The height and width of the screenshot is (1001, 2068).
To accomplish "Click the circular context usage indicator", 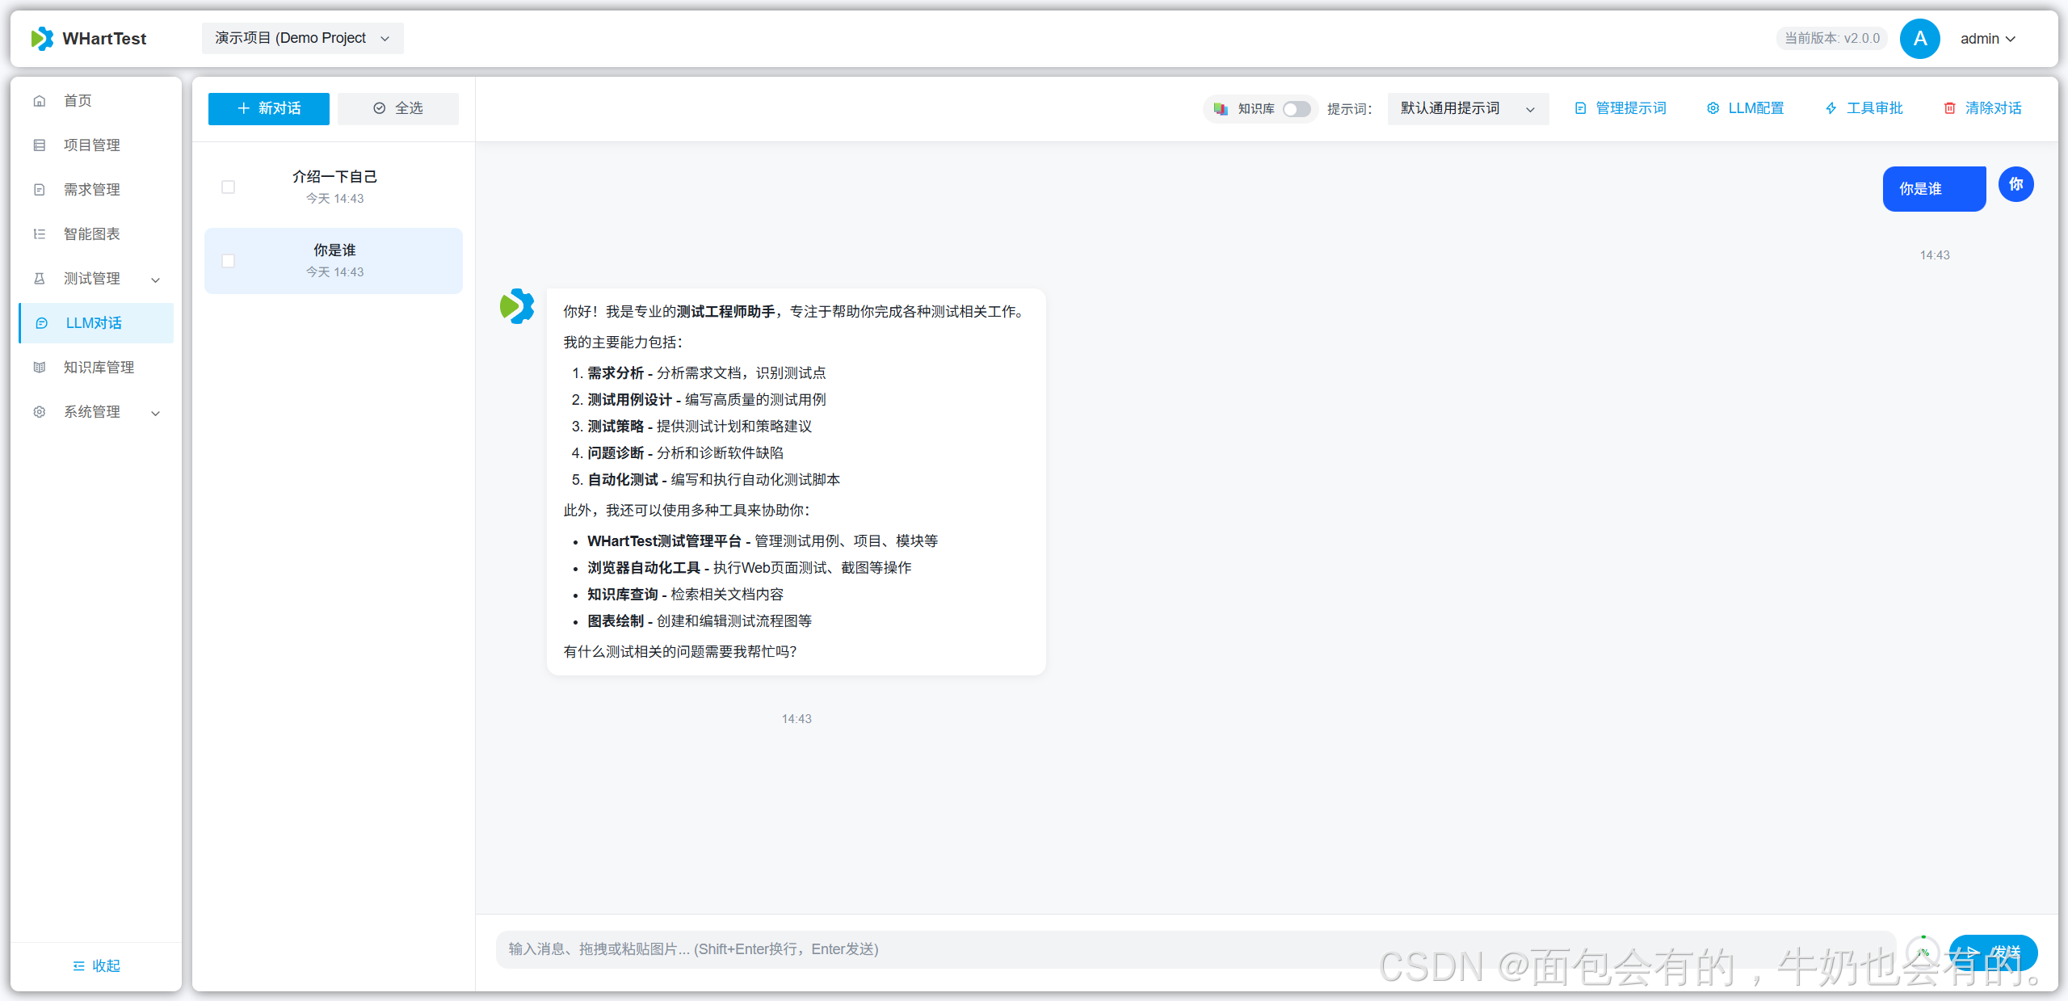I will (x=1923, y=952).
